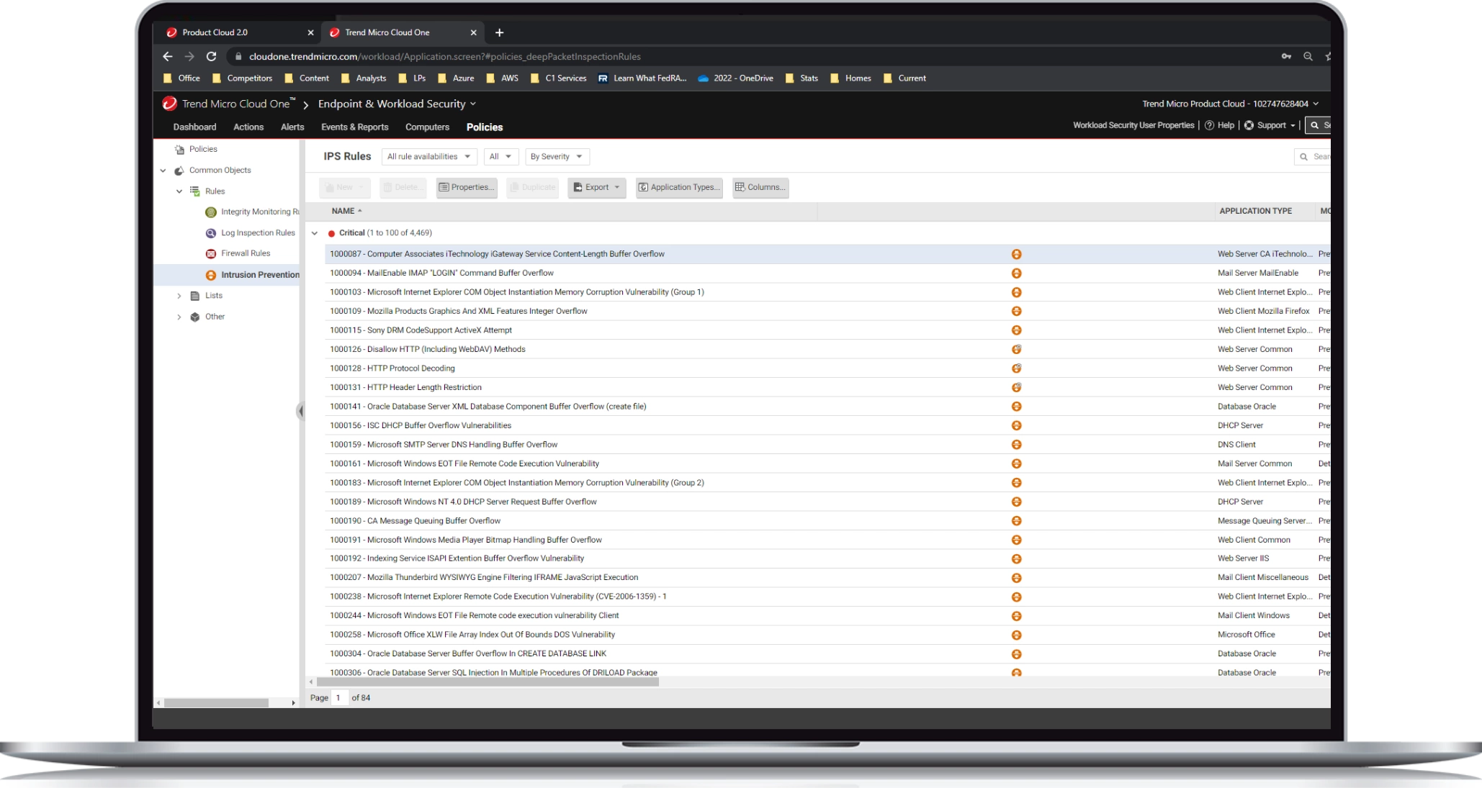
Task: Close the Product Cloud 2.0 tab
Action: click(310, 32)
